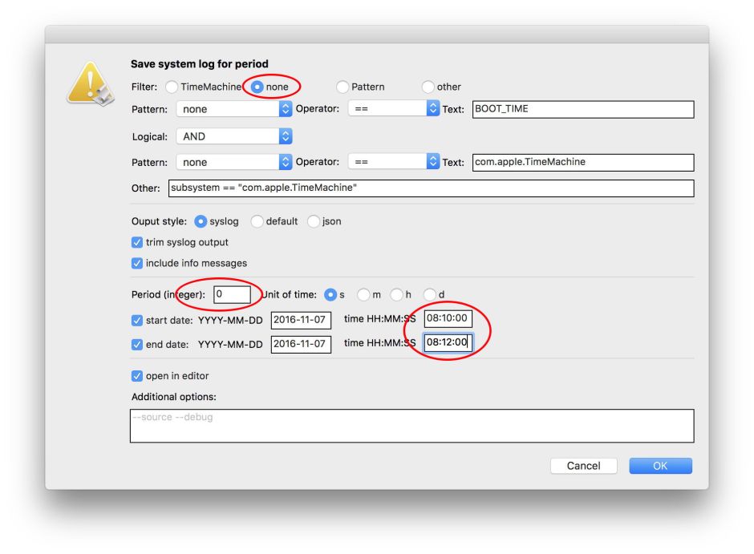
Task: Expand the Logical AND dropdown
Action: pos(234,136)
